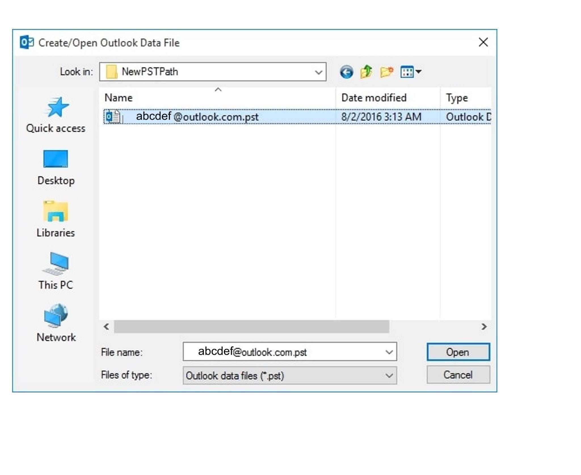
Task: Sort by the Name column header
Action: tap(217, 98)
